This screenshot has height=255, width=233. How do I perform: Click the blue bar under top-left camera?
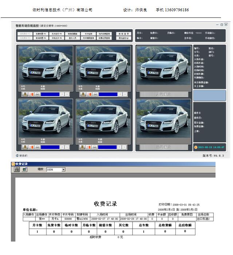[x=50, y=94]
